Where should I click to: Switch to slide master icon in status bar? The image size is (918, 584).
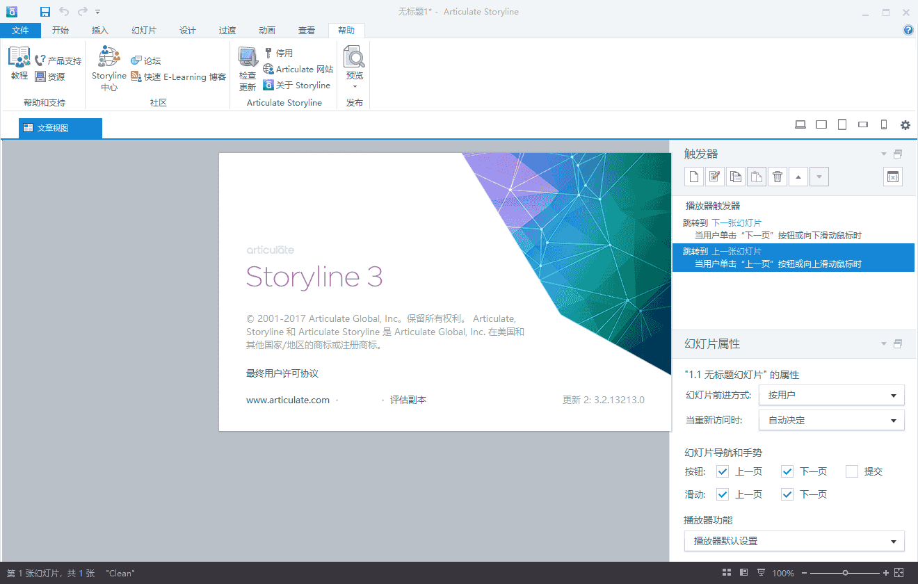click(762, 573)
